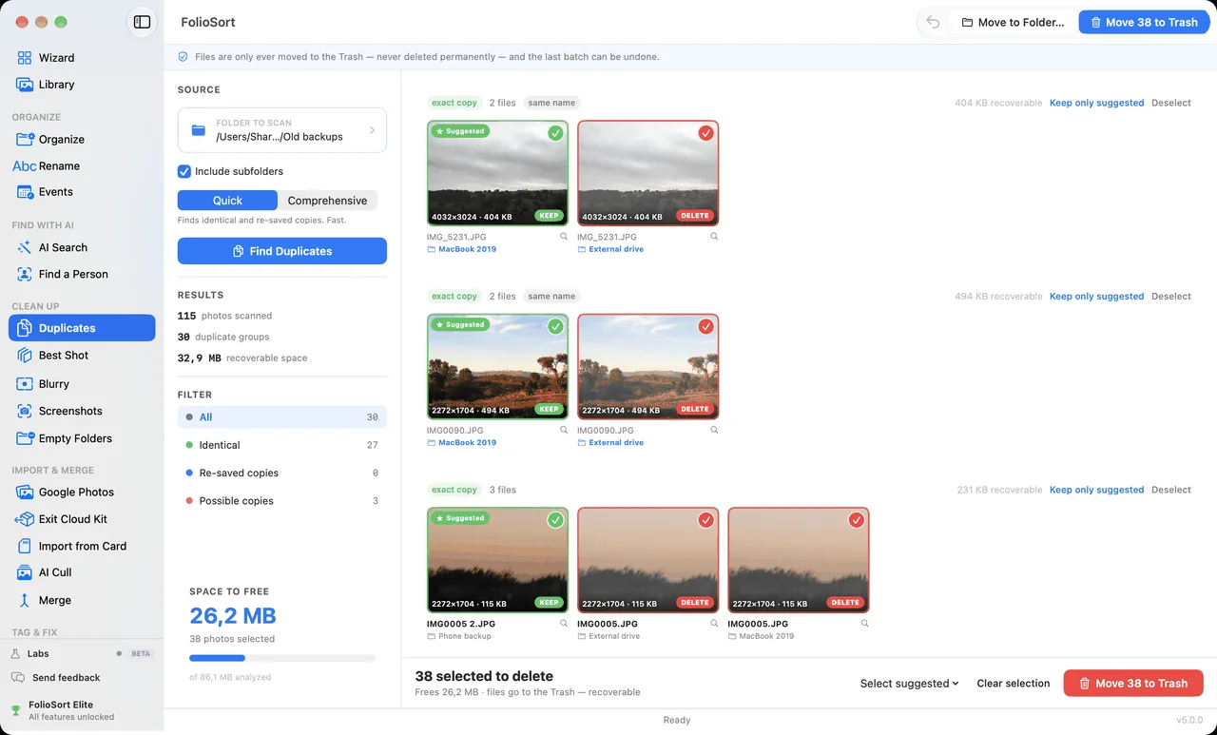The width and height of the screenshot is (1217, 735).
Task: Click the Screenshots capture icon
Action: click(x=25, y=411)
